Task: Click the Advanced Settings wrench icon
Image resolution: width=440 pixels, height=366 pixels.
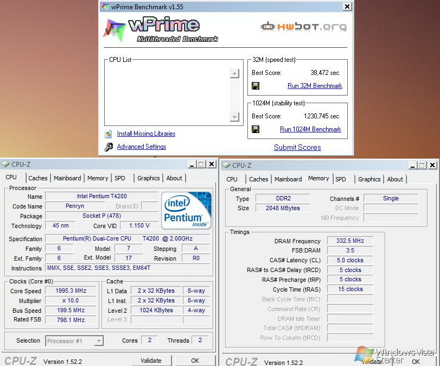Action: pos(109,147)
